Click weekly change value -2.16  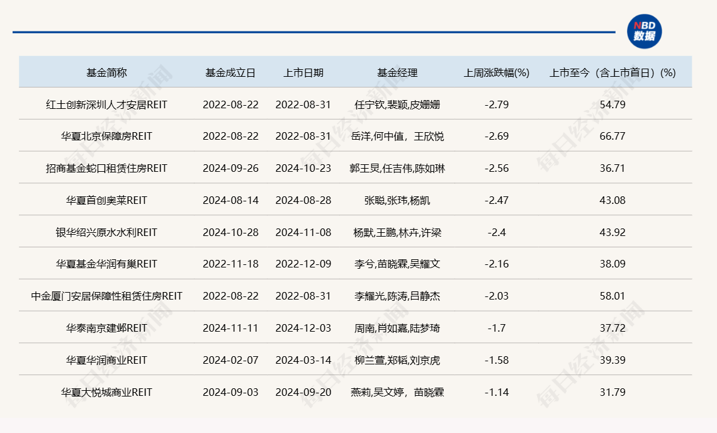tap(497, 264)
